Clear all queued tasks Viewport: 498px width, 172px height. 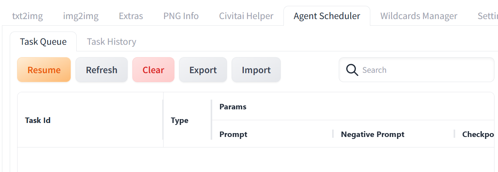click(153, 70)
